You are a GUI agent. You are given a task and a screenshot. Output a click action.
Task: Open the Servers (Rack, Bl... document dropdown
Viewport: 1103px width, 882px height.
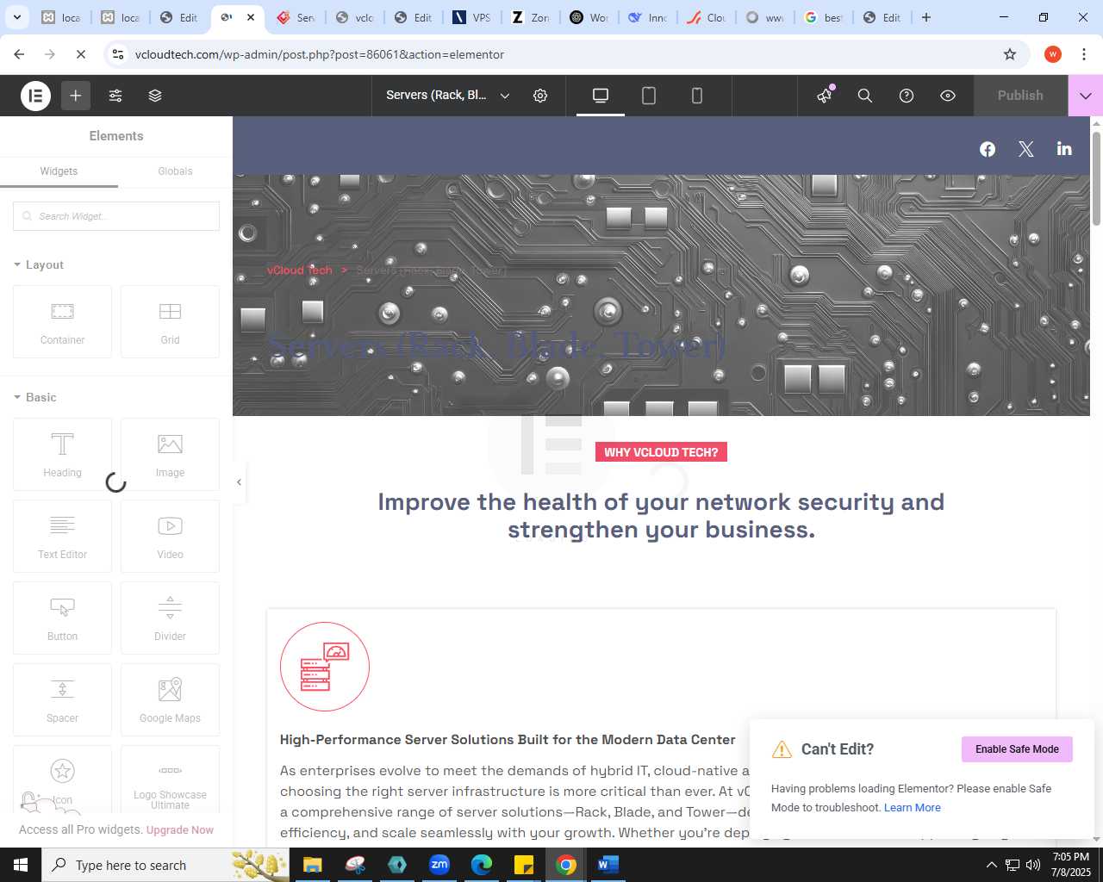[x=448, y=96]
